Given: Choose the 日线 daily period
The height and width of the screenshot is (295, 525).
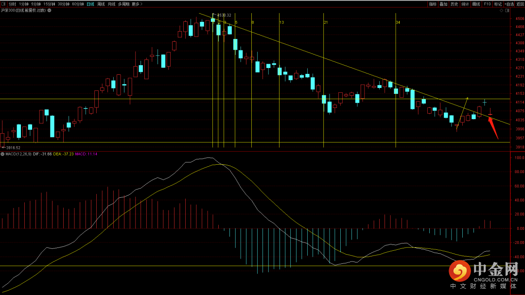Looking at the screenshot, I should [90, 4].
